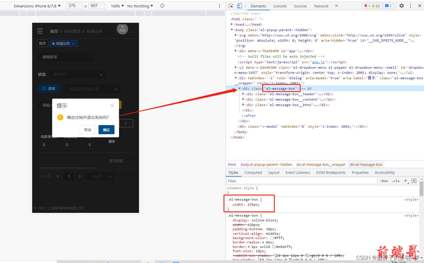This screenshot has width=424, height=263.
Task: Switch to the Network tab
Action: (321, 6)
